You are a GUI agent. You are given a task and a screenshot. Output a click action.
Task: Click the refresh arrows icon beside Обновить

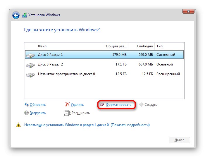point(27,105)
